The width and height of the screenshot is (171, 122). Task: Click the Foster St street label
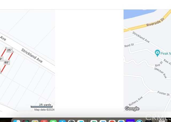pos(164,93)
